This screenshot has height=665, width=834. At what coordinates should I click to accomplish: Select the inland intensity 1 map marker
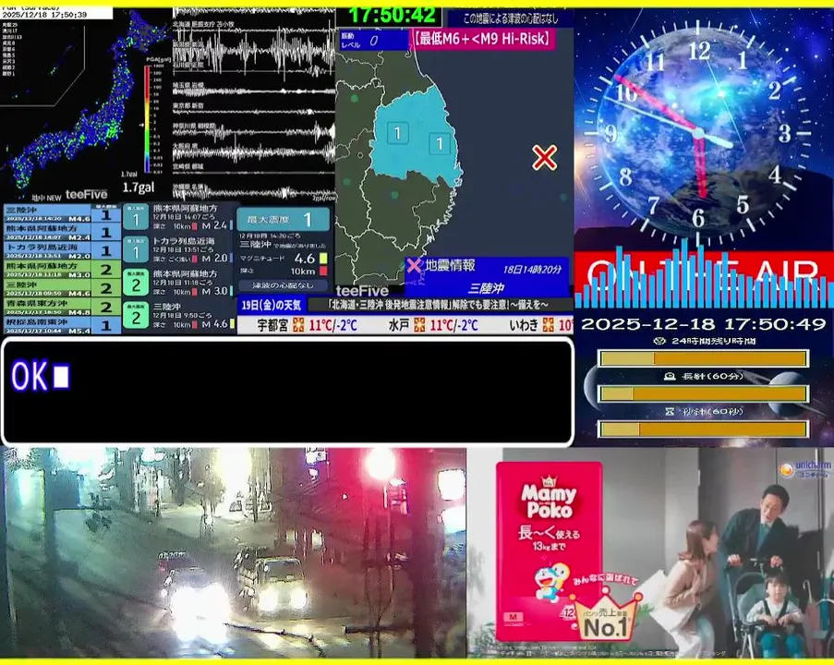[x=397, y=133]
